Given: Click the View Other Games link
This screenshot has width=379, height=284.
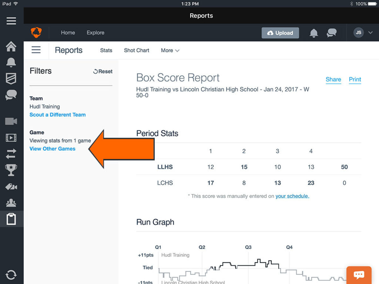Looking at the screenshot, I should (52, 149).
